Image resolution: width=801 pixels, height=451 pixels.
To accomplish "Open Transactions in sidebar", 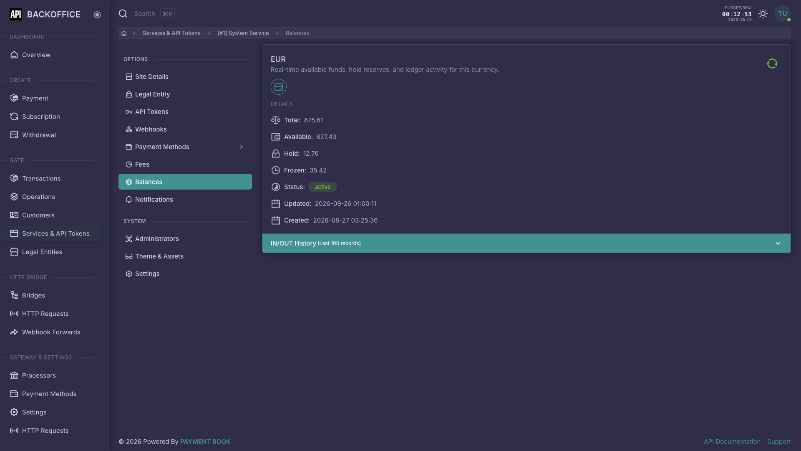I will coord(50,178).
